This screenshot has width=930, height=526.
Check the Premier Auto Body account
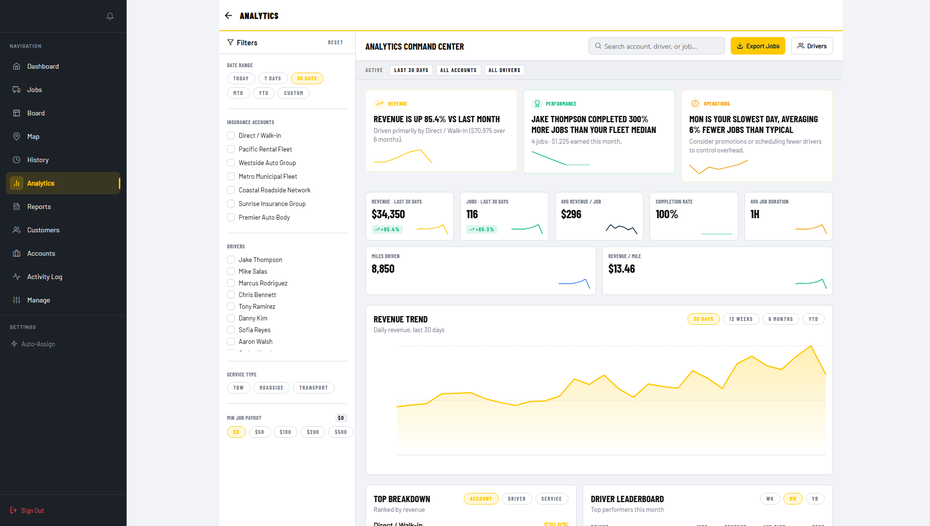pos(231,217)
